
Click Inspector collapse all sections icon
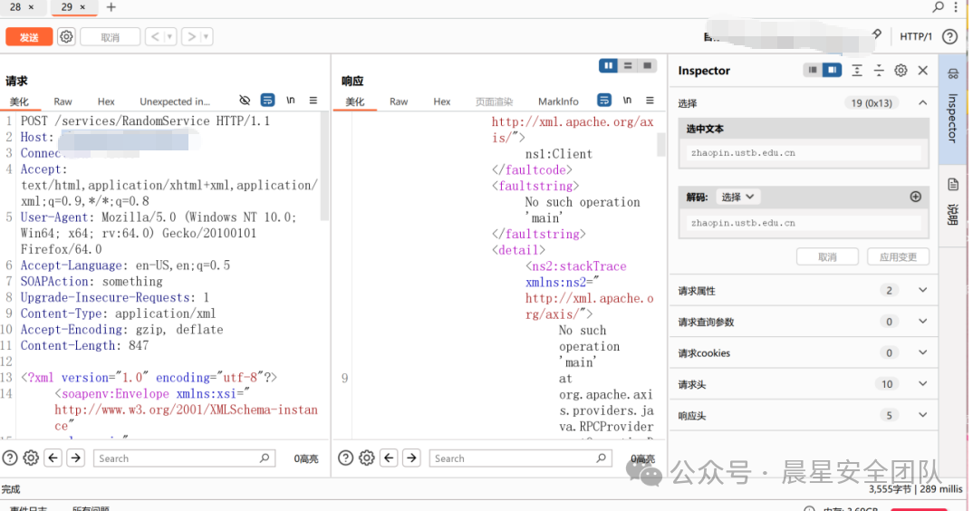point(879,70)
